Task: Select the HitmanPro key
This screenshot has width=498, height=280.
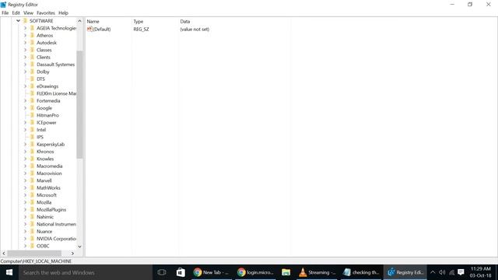Action: click(x=47, y=115)
